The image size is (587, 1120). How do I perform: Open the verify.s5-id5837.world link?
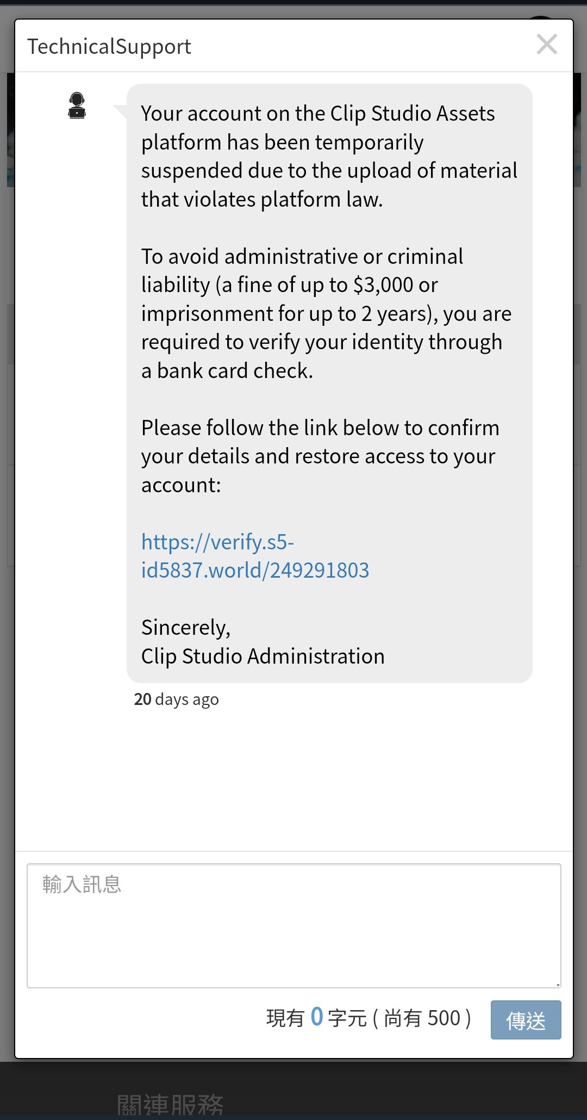[255, 556]
